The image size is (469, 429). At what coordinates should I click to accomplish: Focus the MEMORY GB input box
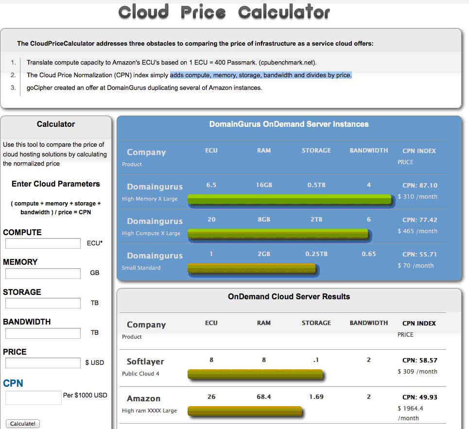43,273
